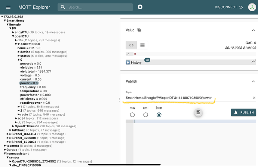Expand the Garage node
Screen dimensions: 258x167
(x=5, y=149)
